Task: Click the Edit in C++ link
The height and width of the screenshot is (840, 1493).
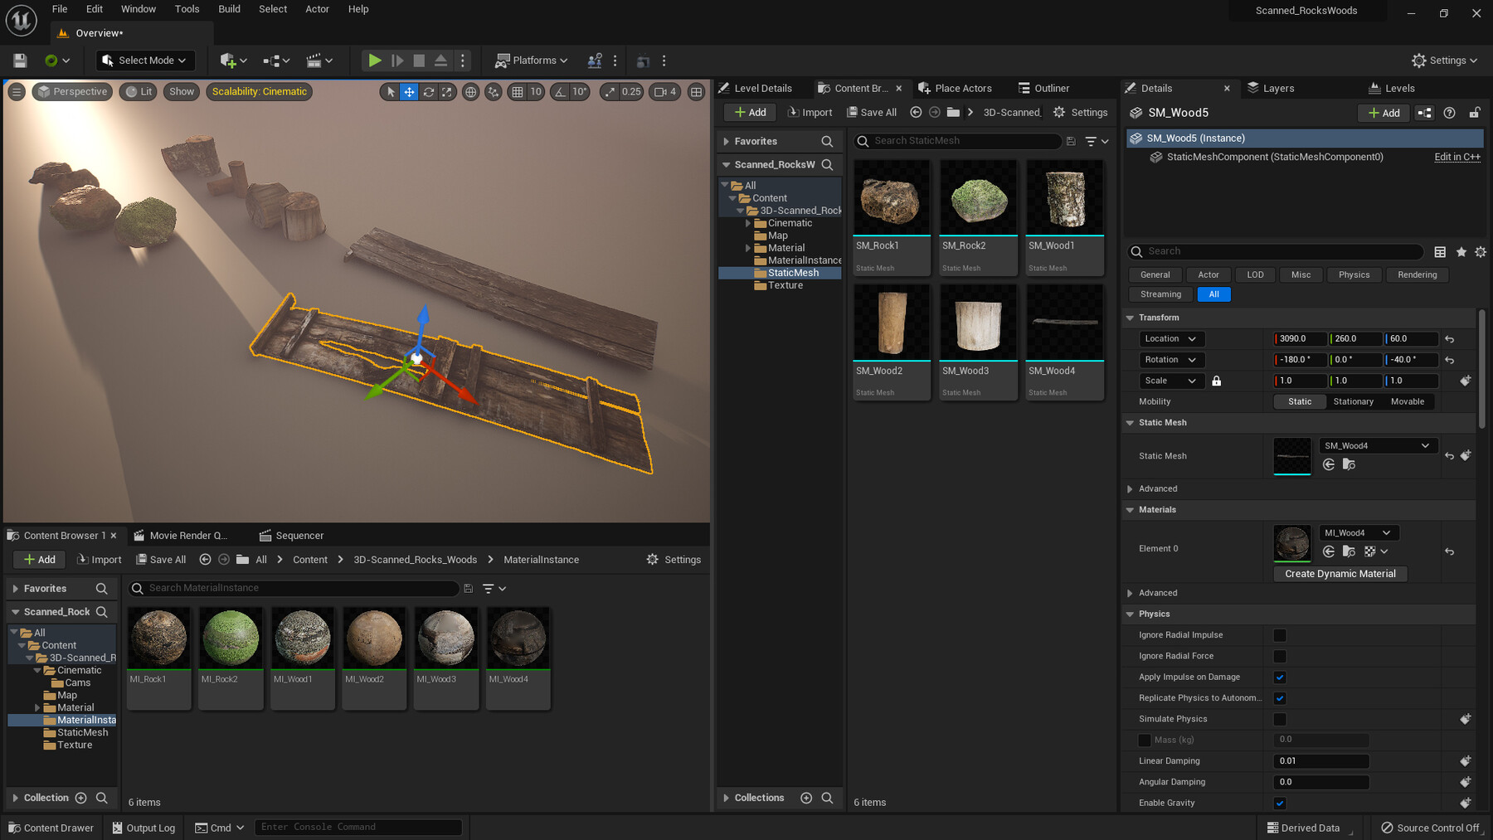Action: (x=1457, y=157)
